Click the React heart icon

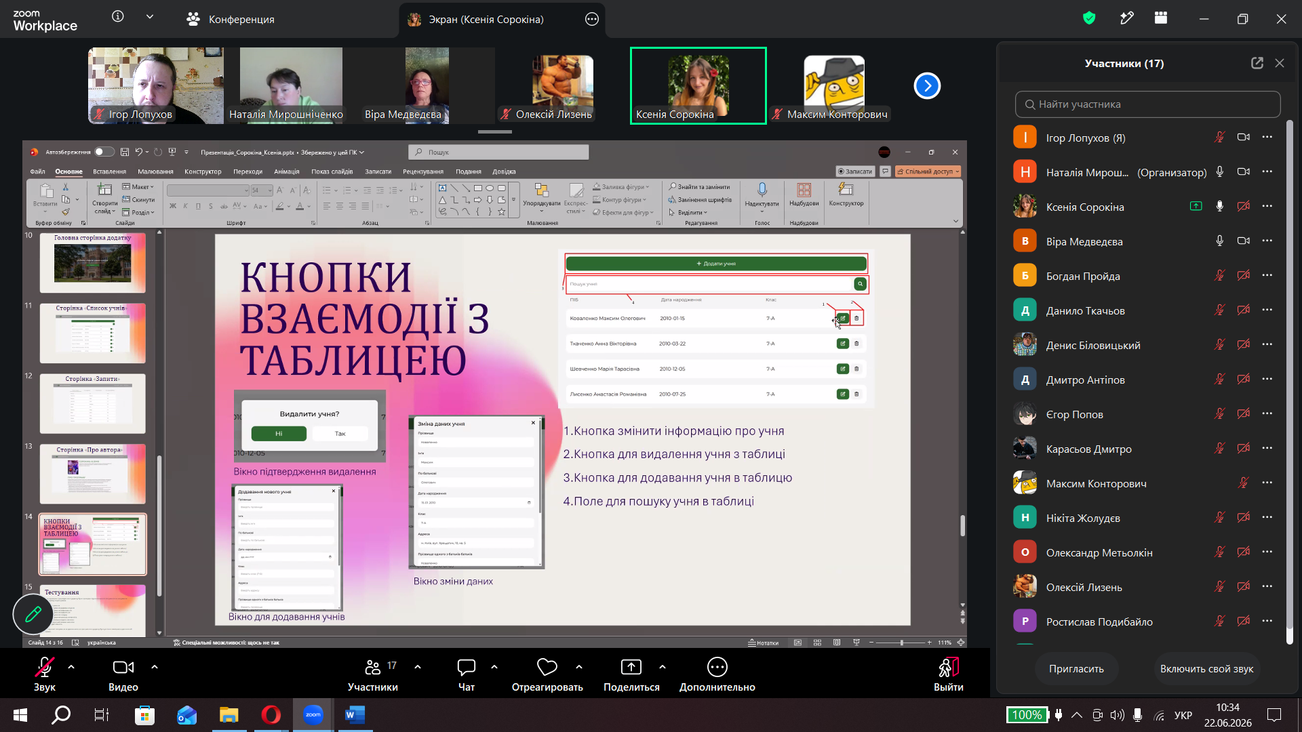point(547,668)
